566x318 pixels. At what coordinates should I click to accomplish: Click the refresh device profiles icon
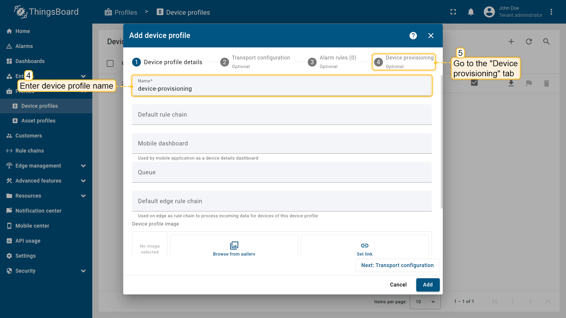click(x=529, y=42)
